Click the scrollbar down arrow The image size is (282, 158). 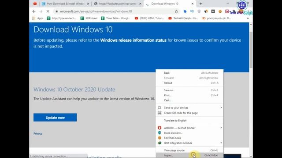click(x=251, y=156)
